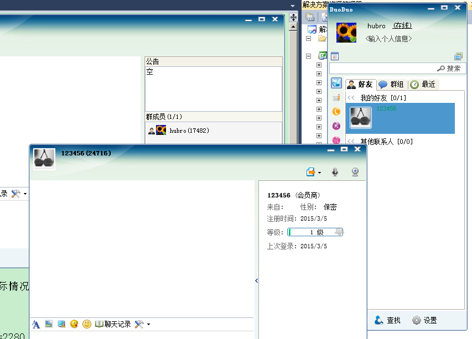
Task: Focus the DuoDuo search input field
Action: click(x=382, y=68)
